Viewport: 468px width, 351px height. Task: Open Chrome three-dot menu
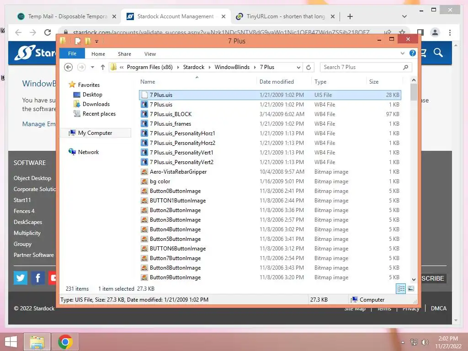pyautogui.click(x=450, y=32)
